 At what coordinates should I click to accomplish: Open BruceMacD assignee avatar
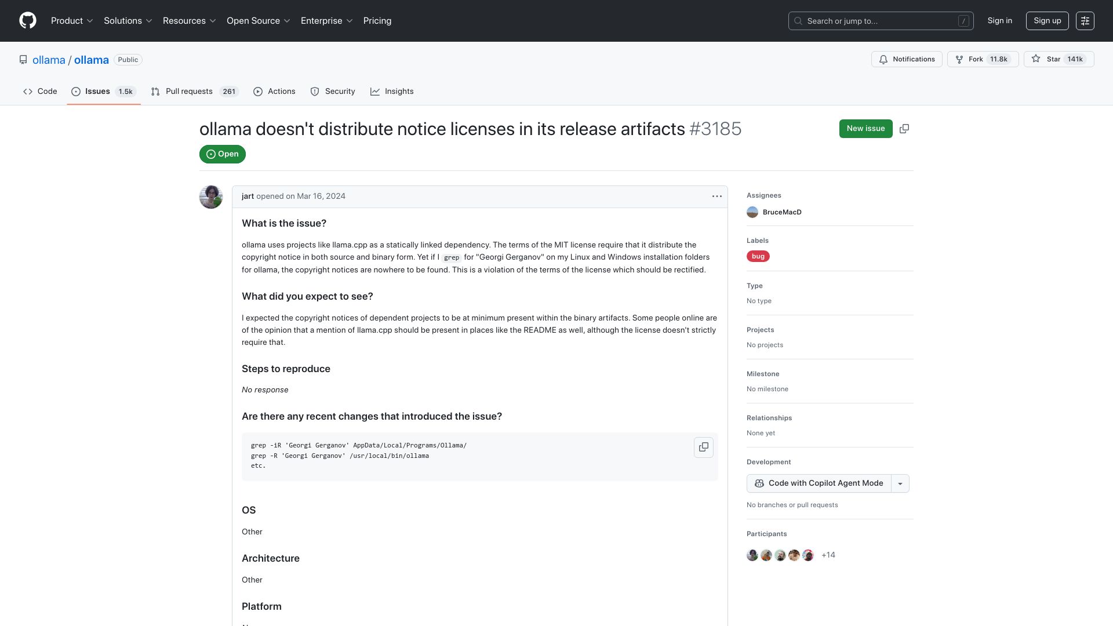pos(752,212)
